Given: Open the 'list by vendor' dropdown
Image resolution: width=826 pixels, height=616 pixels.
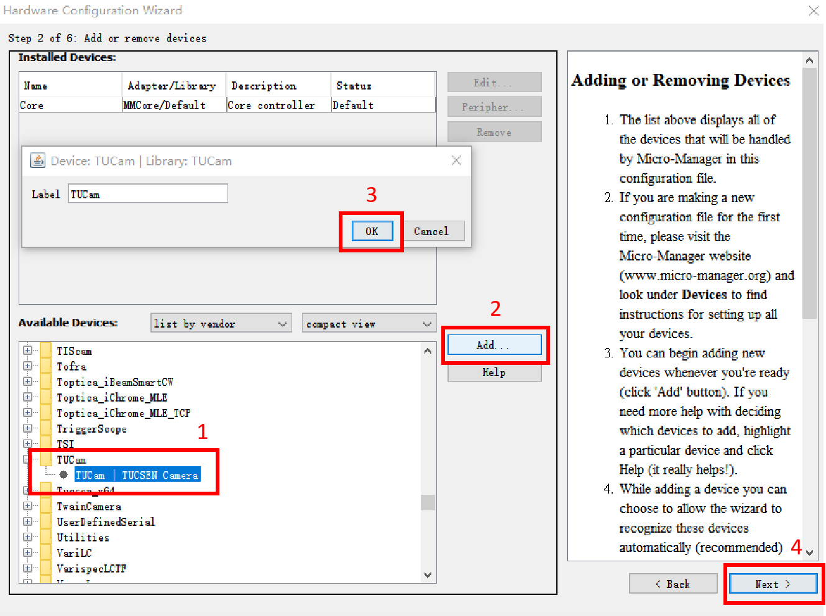Looking at the screenshot, I should point(221,324).
